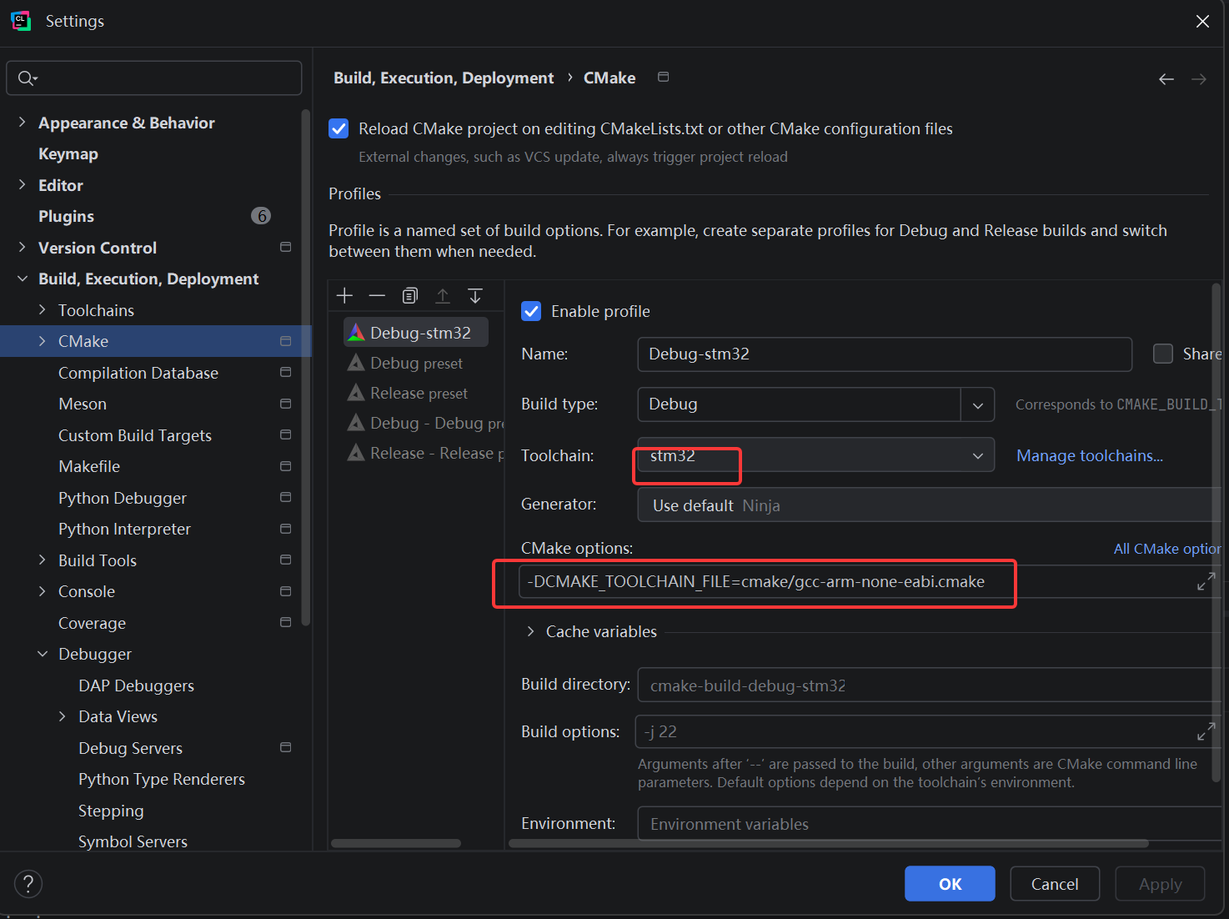Open DAP Debuggers settings

click(x=136, y=685)
